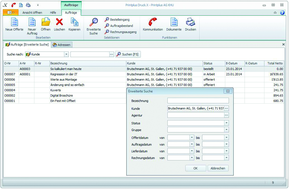Open the Hilfe ribbon tab
Viewport: 289px width, 189px height.
tap(53, 13)
